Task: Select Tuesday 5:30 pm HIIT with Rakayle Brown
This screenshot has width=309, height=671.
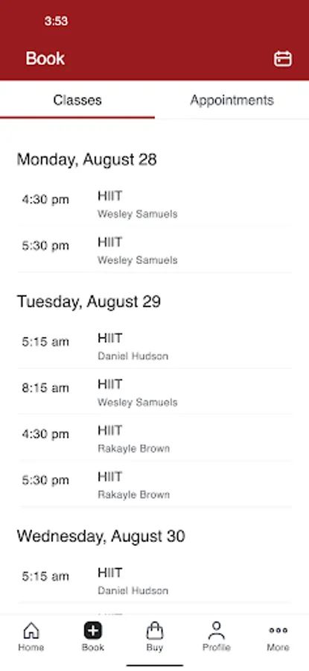Action: click(155, 485)
